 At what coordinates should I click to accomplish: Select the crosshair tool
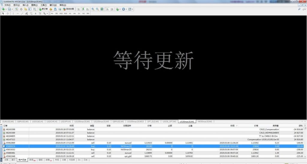click(7, 13)
